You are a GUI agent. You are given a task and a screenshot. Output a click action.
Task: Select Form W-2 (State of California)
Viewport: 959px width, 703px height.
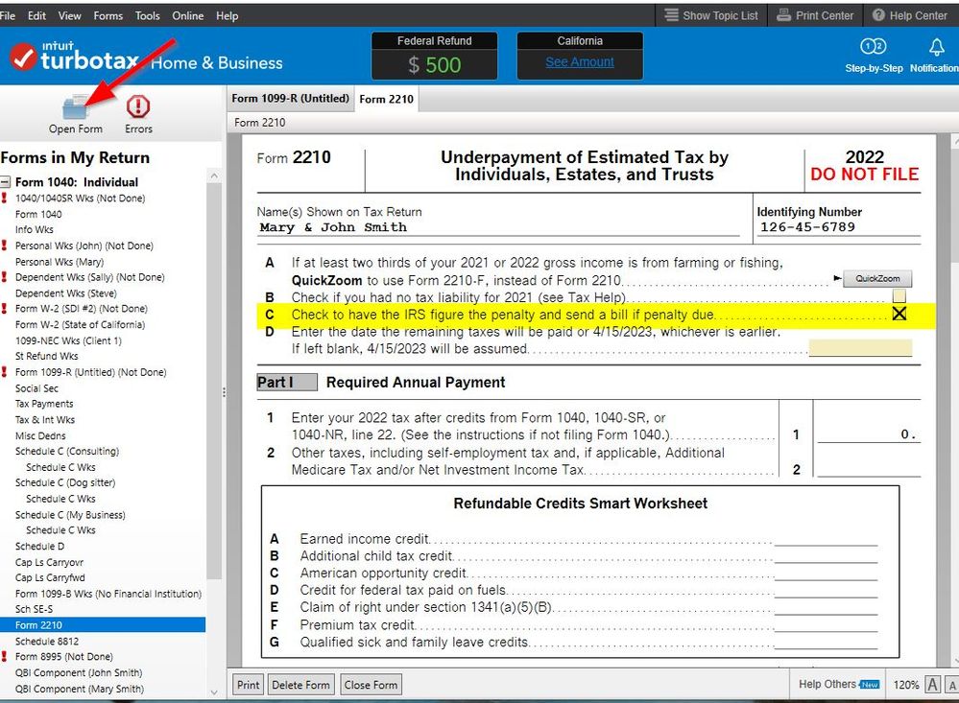pos(80,324)
